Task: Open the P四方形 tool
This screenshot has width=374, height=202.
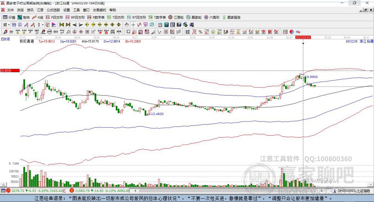Action: (x=54, y=18)
